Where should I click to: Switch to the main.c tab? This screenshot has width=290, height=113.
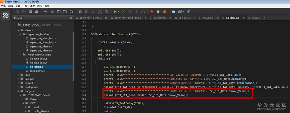tap(256, 18)
